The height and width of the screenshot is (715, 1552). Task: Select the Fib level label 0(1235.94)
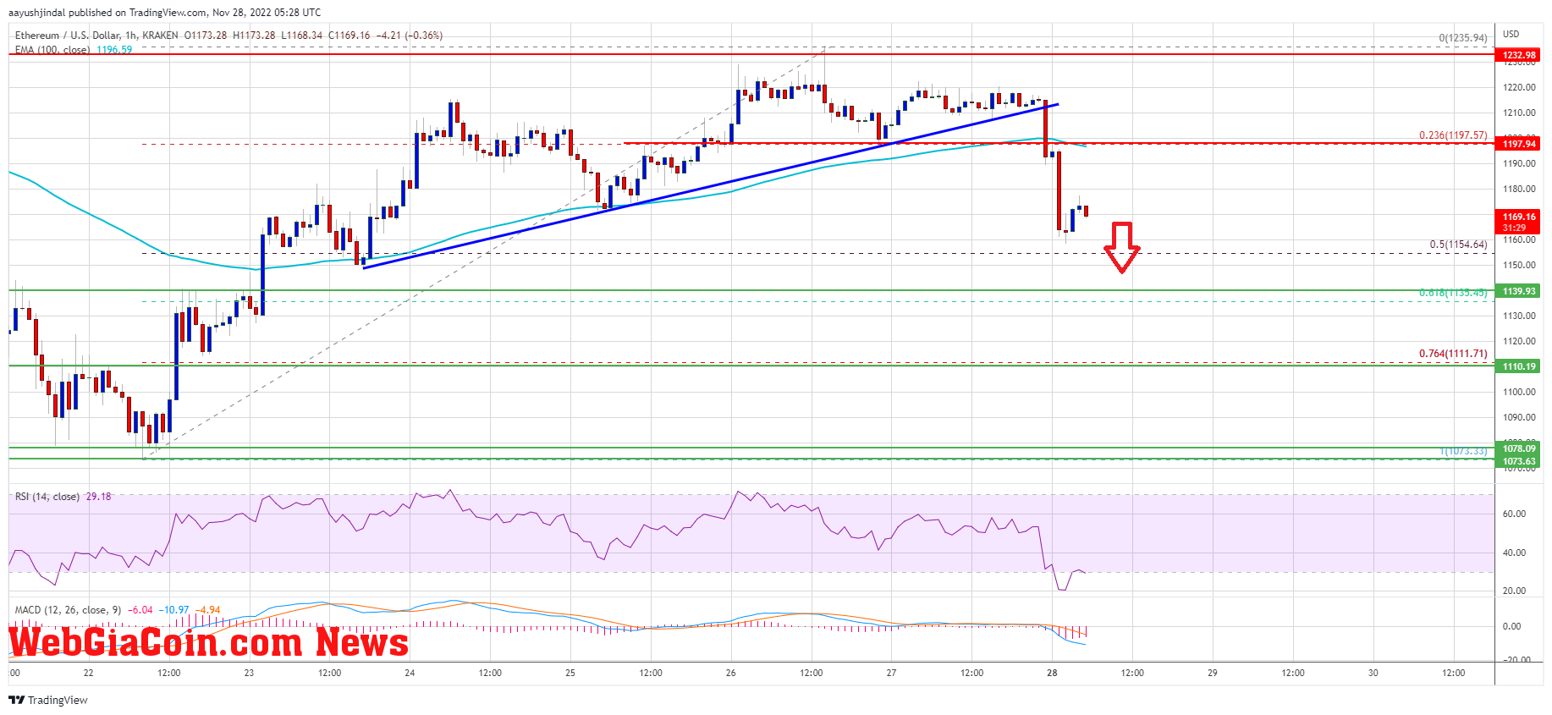click(x=1463, y=38)
